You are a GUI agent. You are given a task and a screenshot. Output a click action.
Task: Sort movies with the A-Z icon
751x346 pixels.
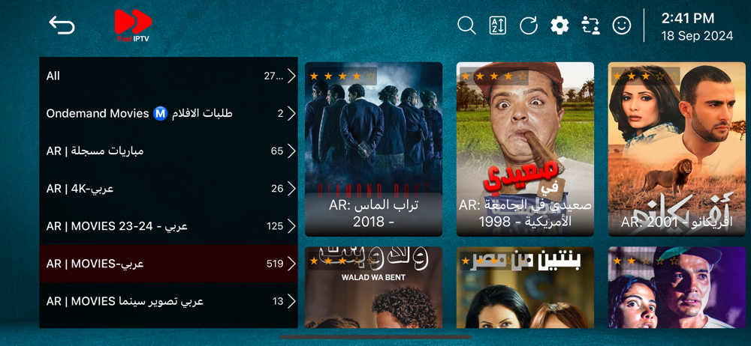pos(497,25)
